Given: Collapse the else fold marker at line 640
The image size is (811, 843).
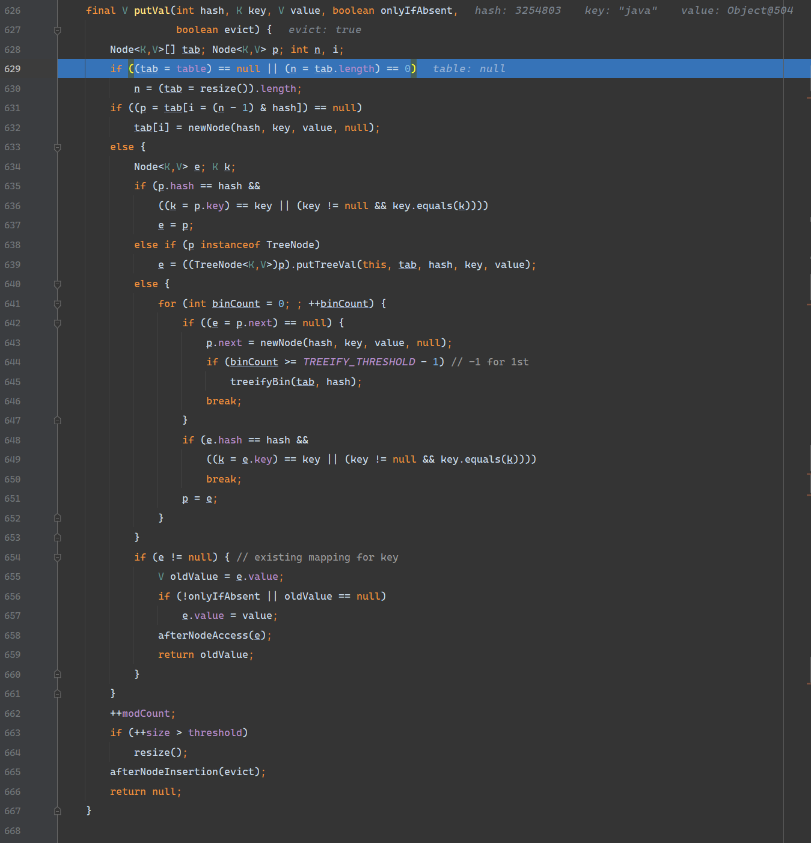Looking at the screenshot, I should click(57, 284).
